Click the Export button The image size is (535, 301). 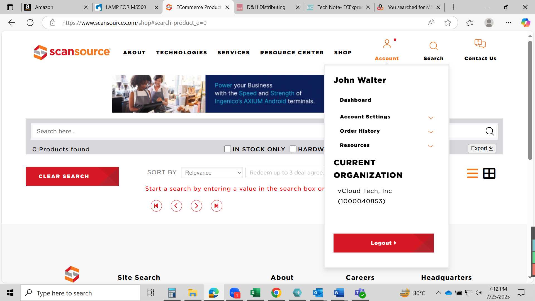(482, 149)
